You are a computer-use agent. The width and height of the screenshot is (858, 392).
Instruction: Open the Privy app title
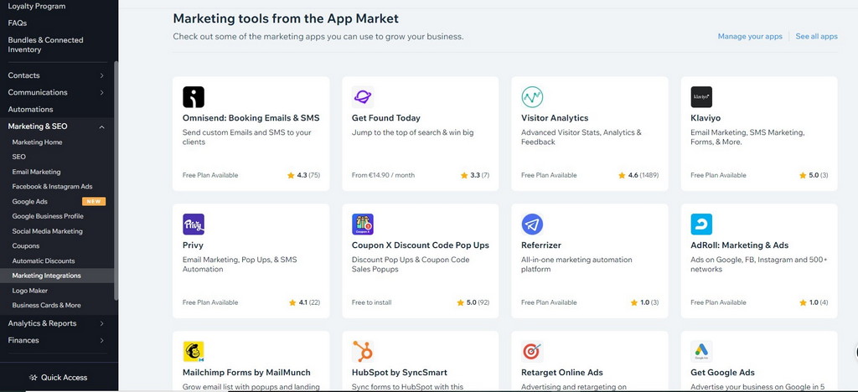[193, 245]
